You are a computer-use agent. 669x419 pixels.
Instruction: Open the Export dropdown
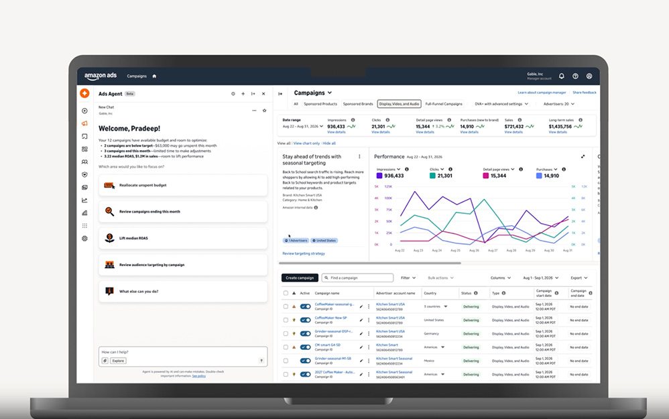(x=579, y=278)
